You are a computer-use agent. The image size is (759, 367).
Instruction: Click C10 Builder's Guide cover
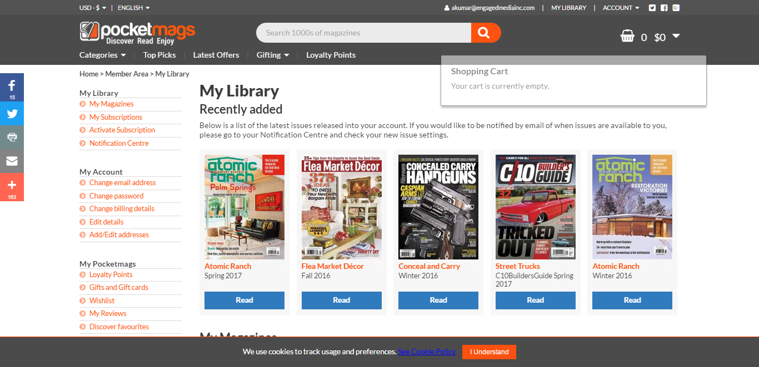click(x=536, y=207)
